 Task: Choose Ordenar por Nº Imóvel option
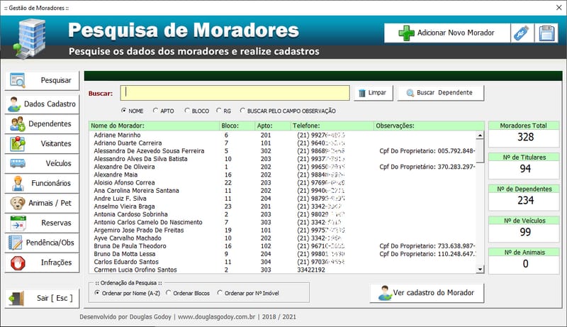pos(220,293)
